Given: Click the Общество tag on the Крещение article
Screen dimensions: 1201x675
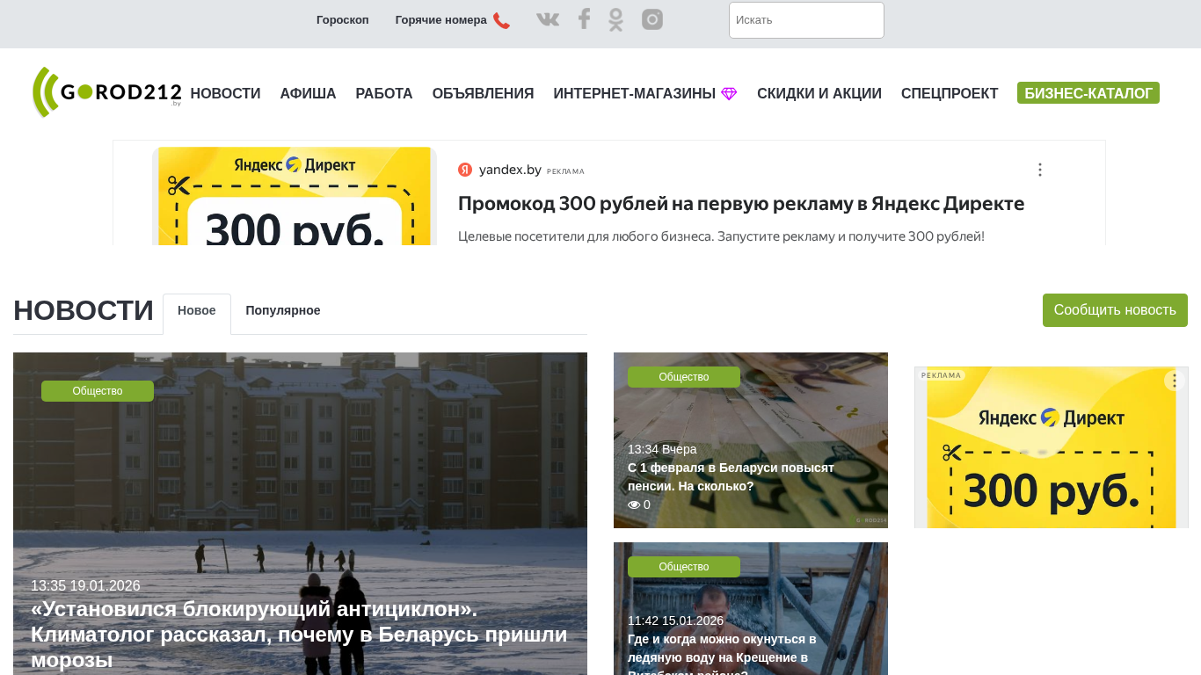Looking at the screenshot, I should point(684,567).
